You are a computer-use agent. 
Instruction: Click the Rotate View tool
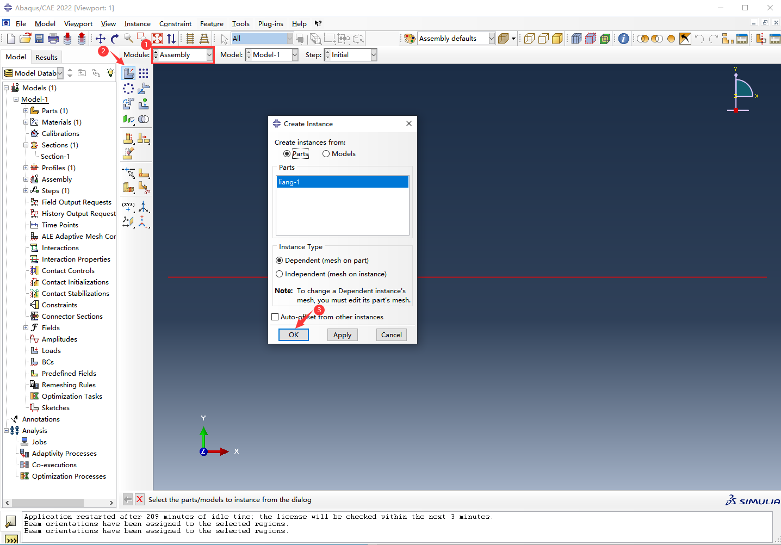[x=115, y=39]
